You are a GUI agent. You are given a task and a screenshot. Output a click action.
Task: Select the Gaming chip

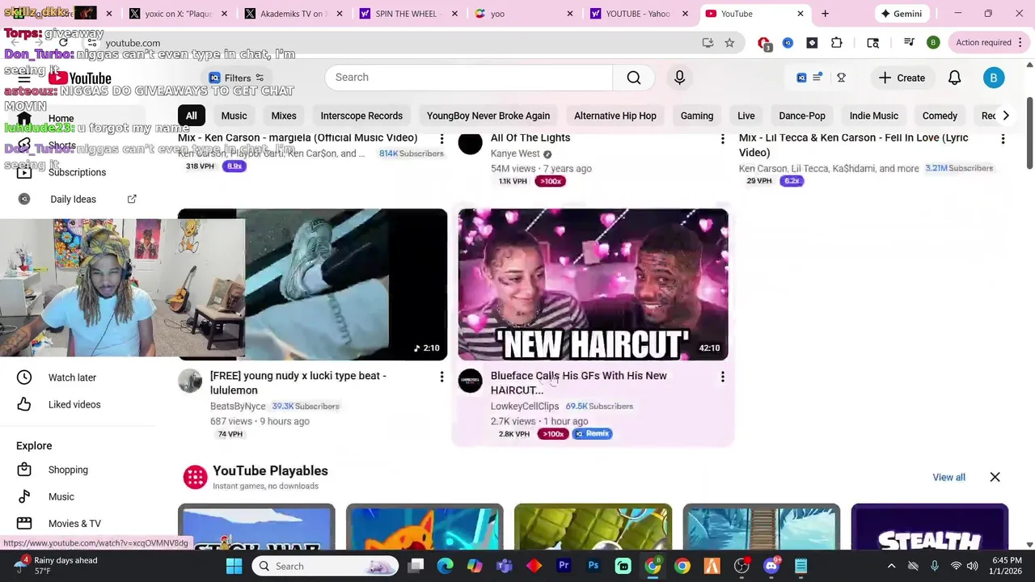697,116
